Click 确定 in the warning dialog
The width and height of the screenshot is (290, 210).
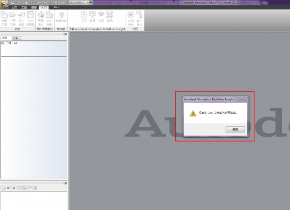click(235, 130)
